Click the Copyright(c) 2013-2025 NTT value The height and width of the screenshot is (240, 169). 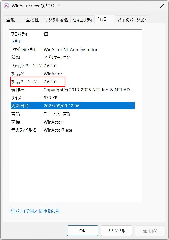click(x=88, y=90)
